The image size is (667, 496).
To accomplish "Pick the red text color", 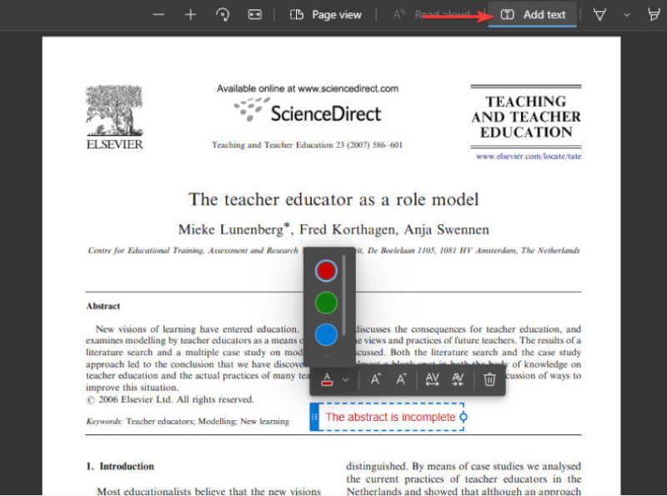I will coord(326,271).
